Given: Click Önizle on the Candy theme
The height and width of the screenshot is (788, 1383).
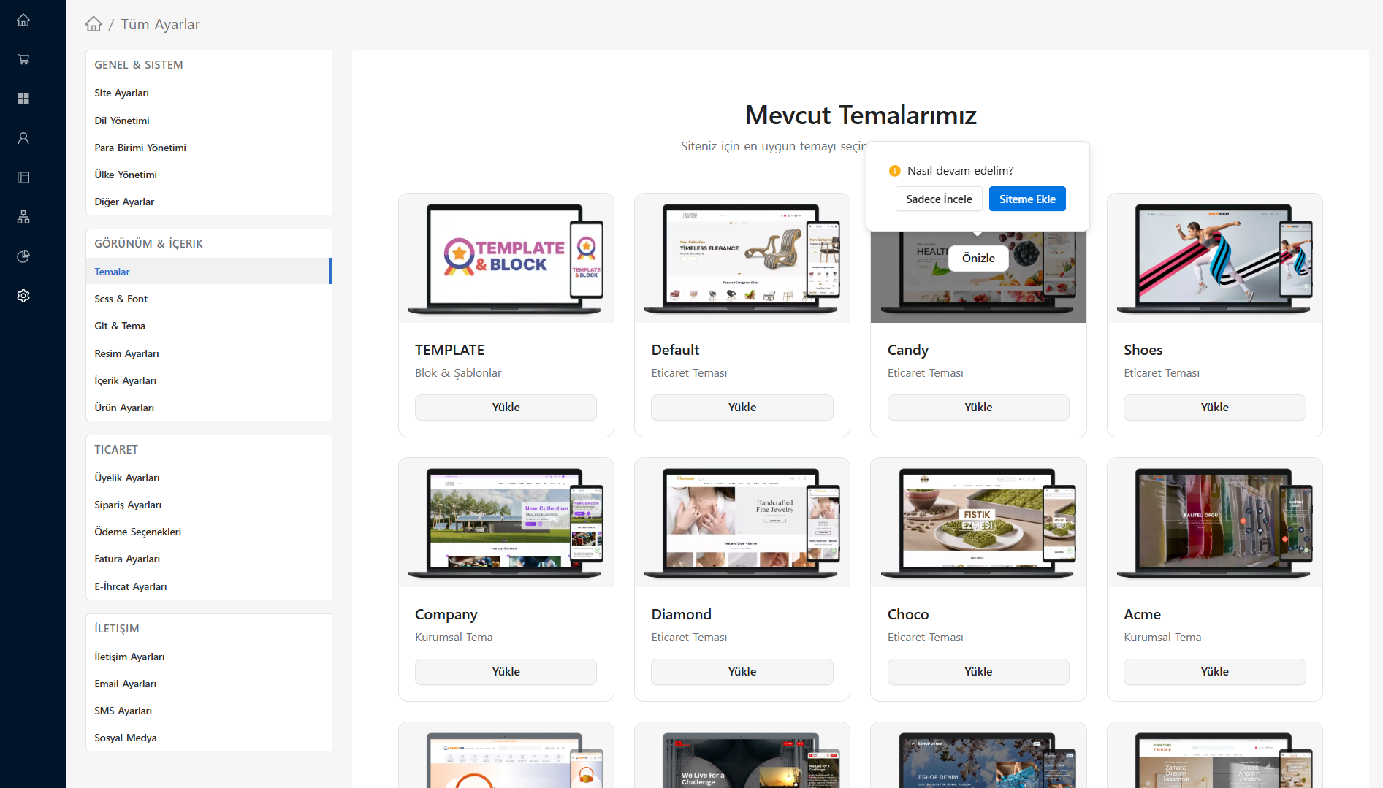Looking at the screenshot, I should pyautogui.click(x=978, y=258).
